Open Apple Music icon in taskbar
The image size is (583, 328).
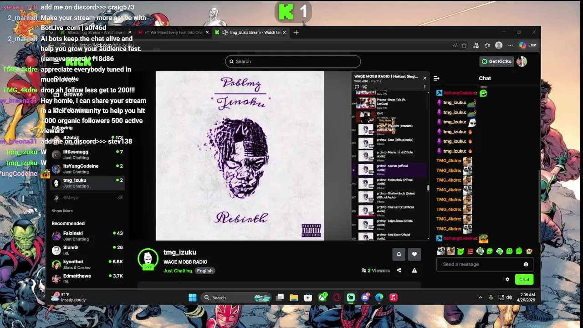394,297
